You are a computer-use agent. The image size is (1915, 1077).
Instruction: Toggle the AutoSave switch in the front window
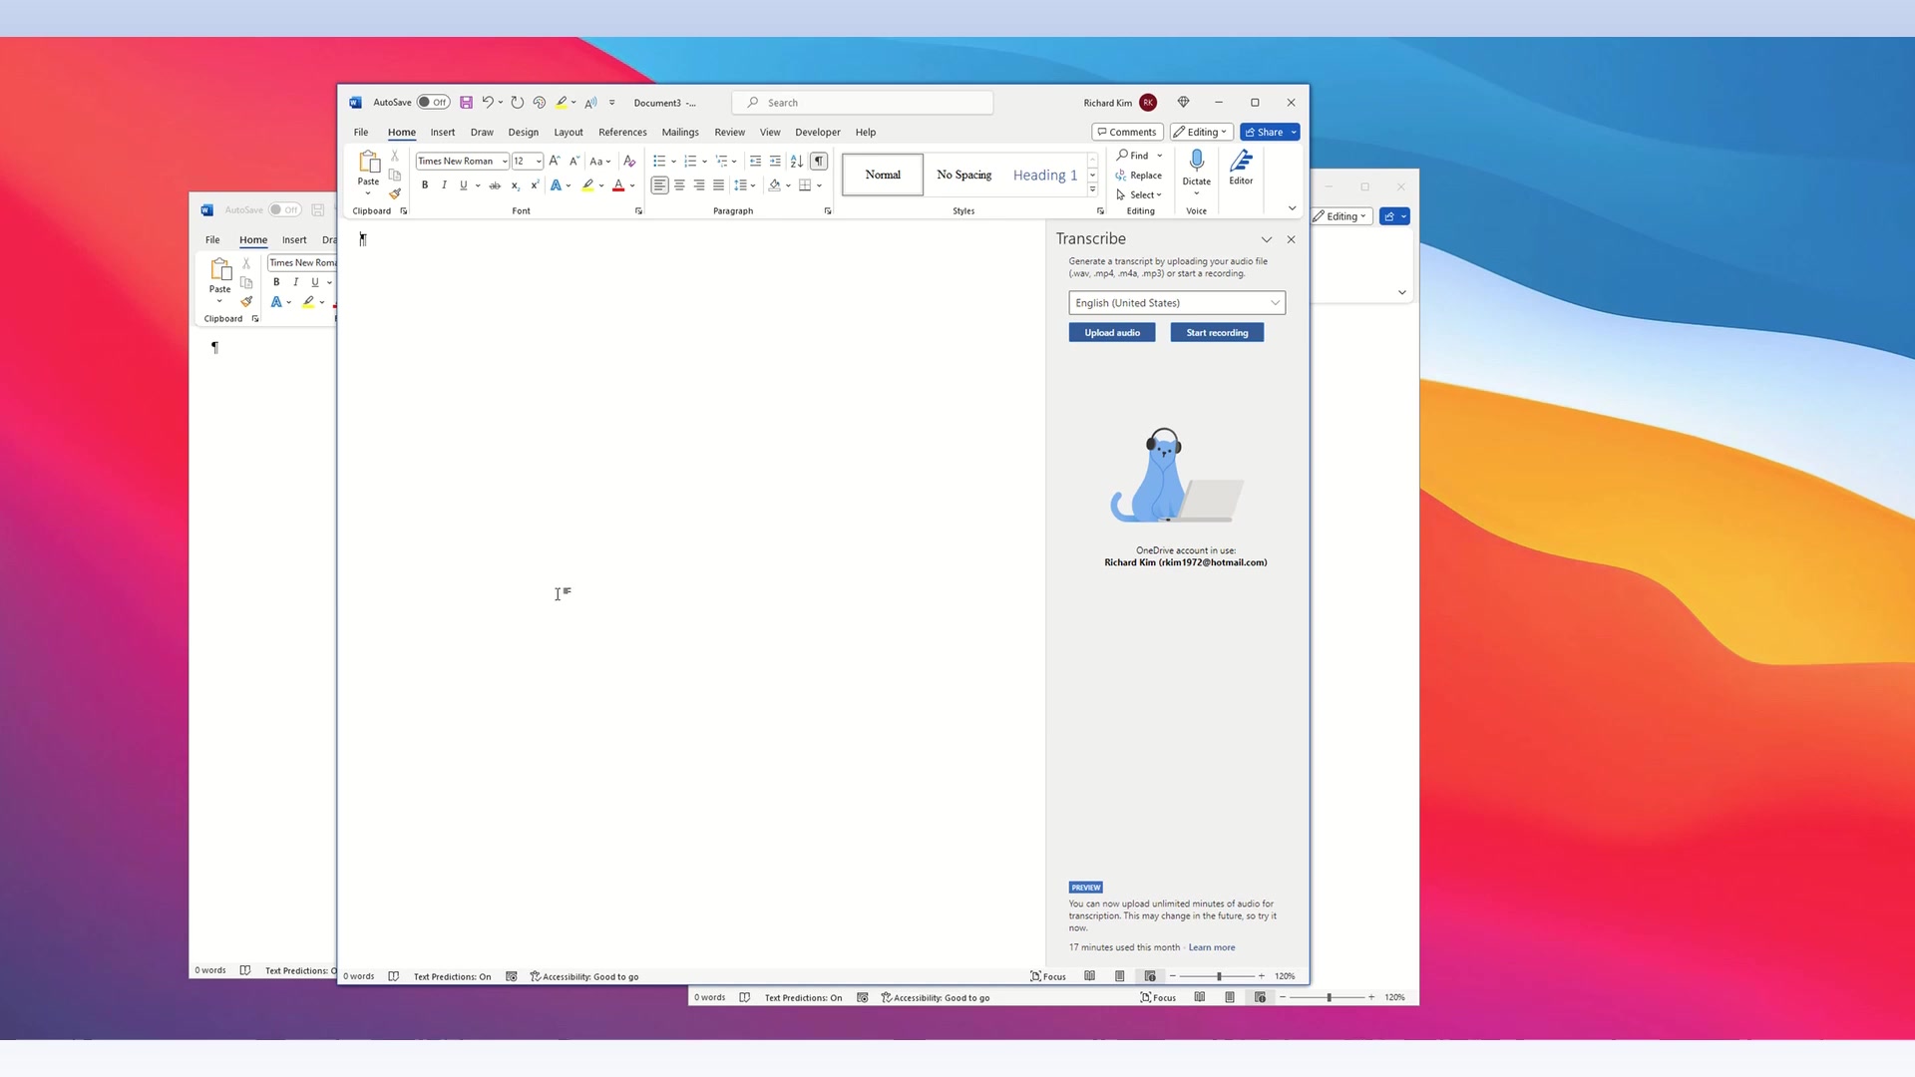[433, 102]
